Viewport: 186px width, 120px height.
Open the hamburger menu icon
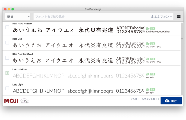[x=179, y=16]
